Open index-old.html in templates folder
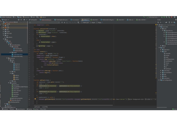177x126 pixels. click(x=16, y=91)
